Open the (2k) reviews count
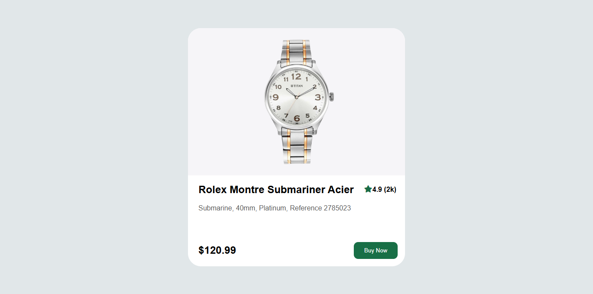This screenshot has width=593, height=294. click(390, 189)
